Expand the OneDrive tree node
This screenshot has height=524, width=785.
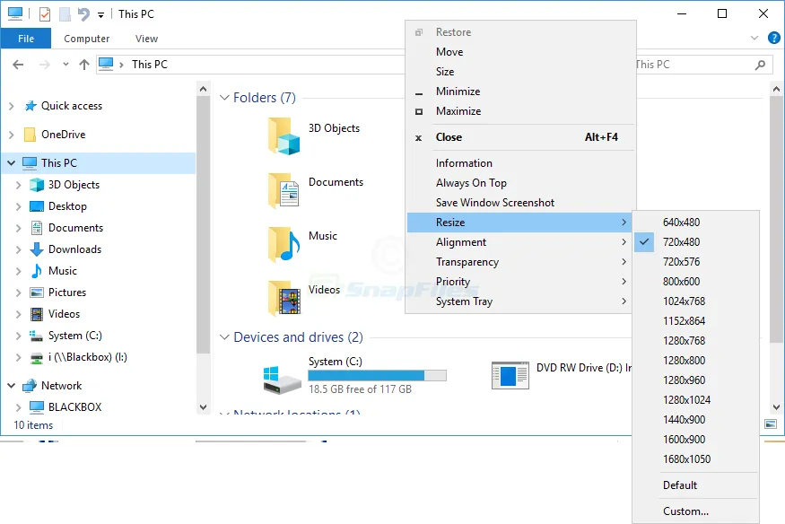point(12,134)
